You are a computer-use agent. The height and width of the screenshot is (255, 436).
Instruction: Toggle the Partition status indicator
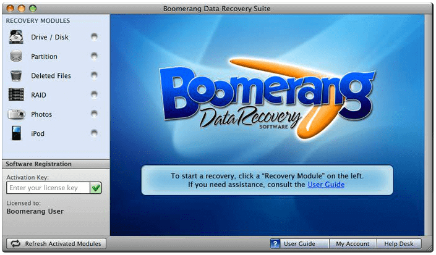click(94, 56)
